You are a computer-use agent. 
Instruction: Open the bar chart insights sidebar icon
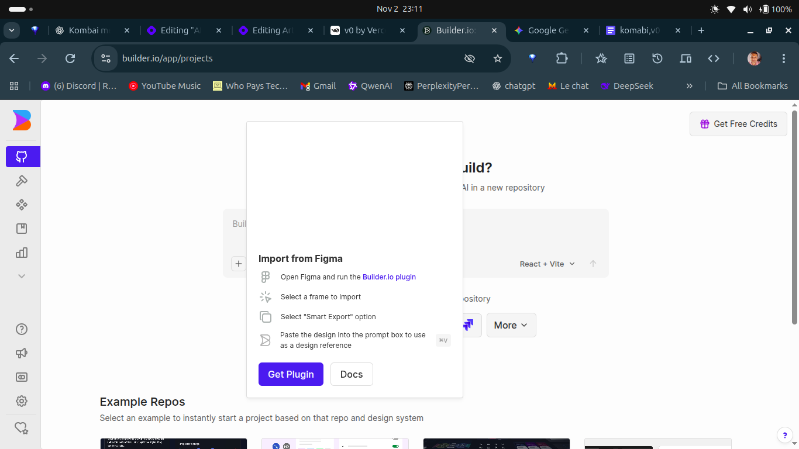click(22, 253)
